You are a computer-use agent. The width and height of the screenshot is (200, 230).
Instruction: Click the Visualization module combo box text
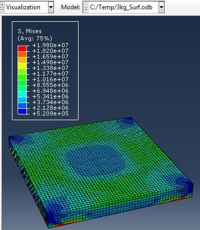pos(23,7)
